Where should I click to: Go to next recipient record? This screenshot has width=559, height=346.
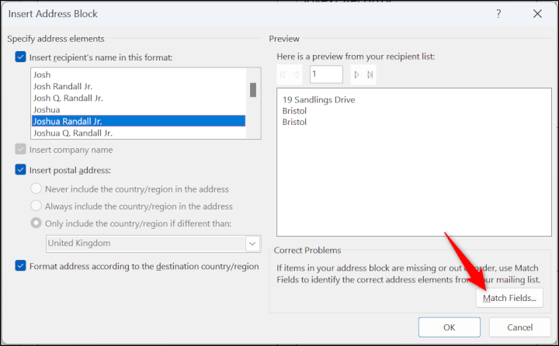(356, 75)
